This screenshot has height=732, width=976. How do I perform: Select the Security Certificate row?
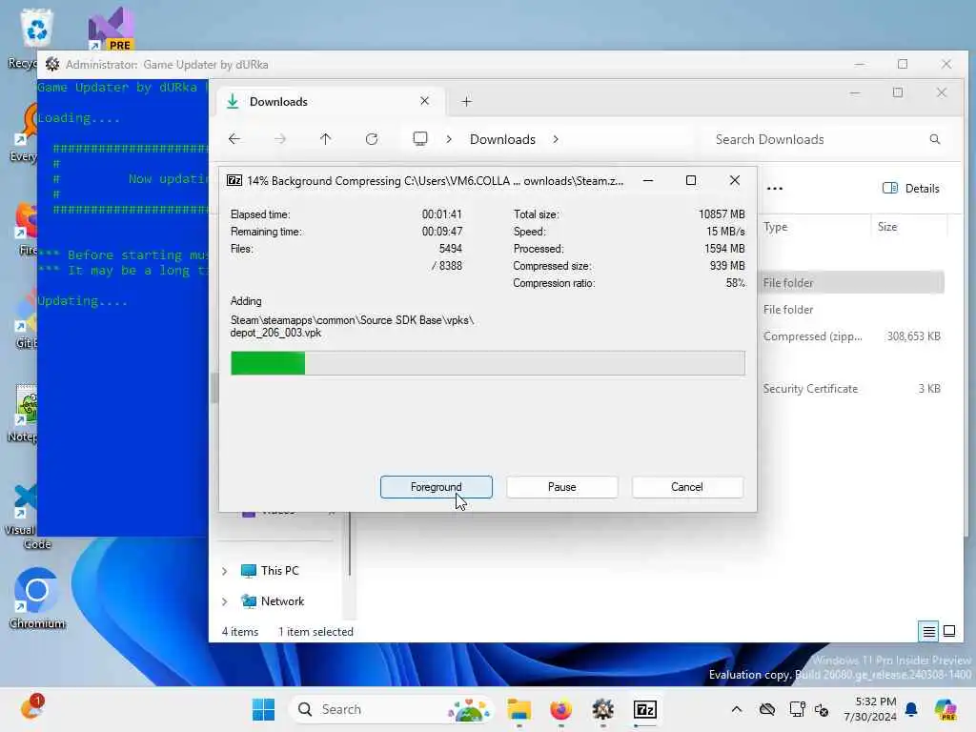click(851, 389)
